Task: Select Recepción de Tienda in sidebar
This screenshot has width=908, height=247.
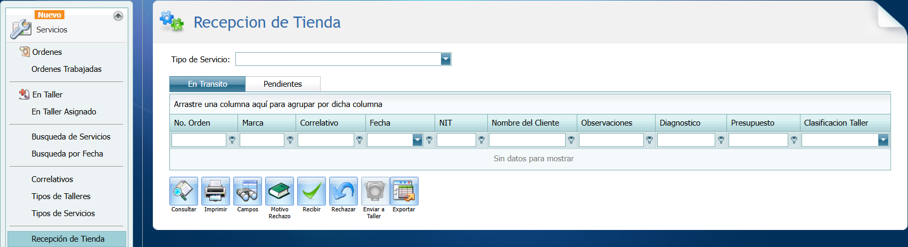Action: coord(67,238)
